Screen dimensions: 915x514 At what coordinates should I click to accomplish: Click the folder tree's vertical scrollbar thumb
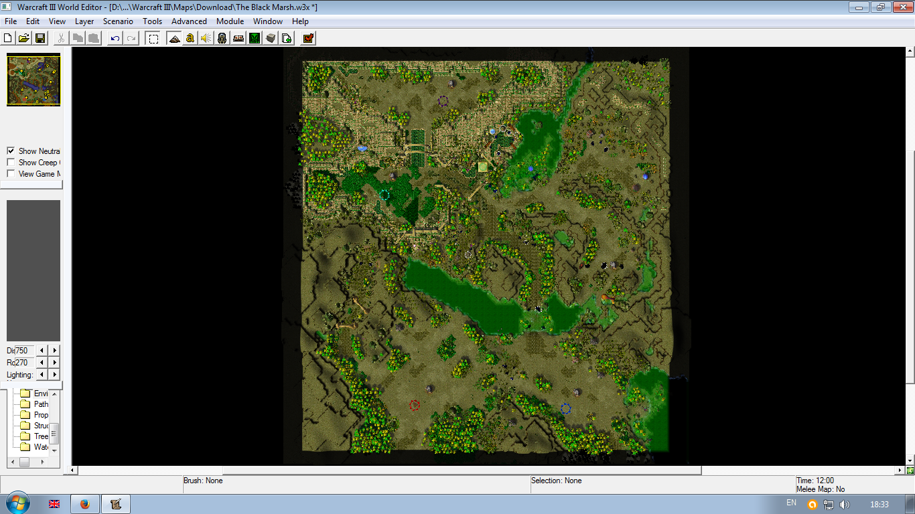(x=55, y=433)
